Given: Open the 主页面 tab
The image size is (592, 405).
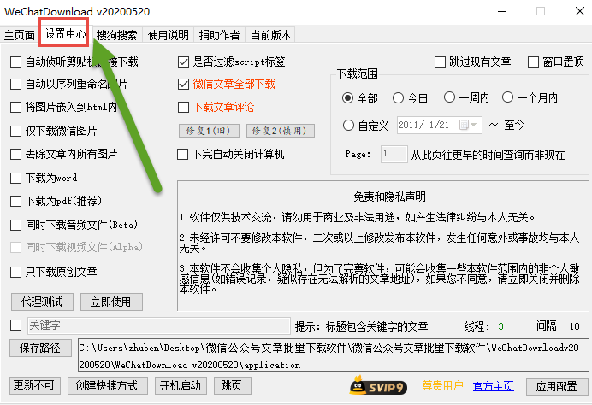Looking at the screenshot, I should pos(20,35).
